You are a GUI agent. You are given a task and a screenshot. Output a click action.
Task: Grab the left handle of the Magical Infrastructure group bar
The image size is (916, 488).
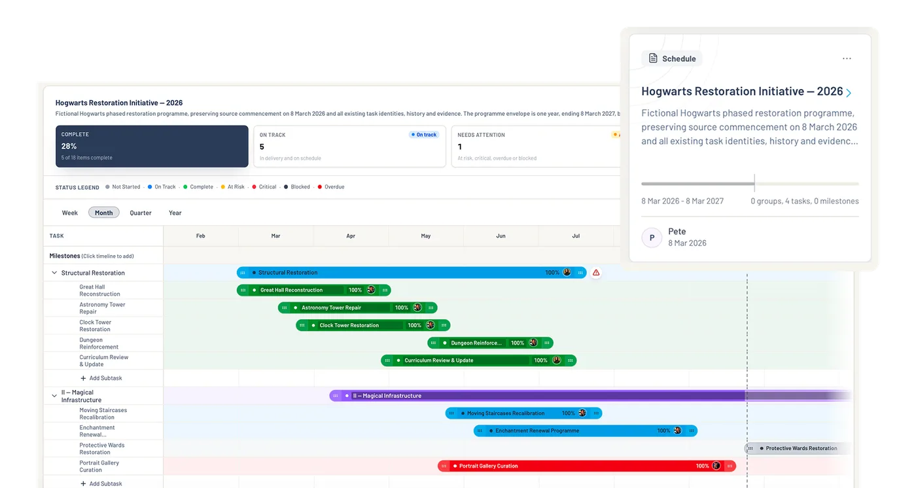(x=336, y=396)
